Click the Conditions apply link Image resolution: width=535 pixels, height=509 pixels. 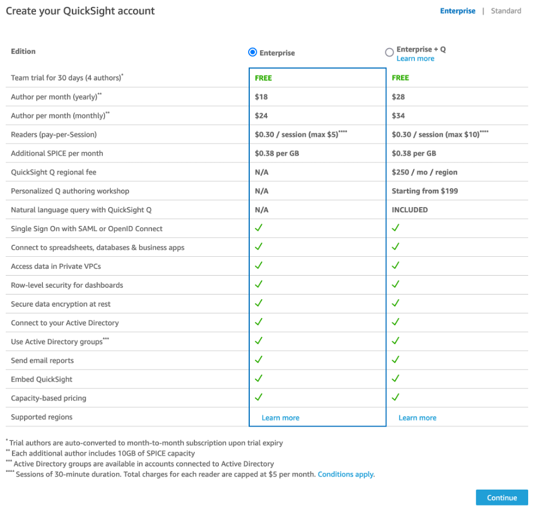(x=345, y=474)
